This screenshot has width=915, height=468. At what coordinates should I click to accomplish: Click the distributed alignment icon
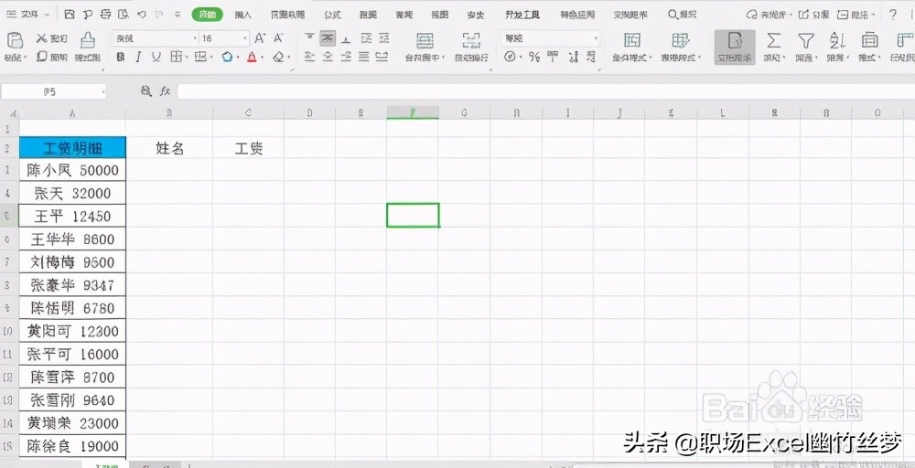click(x=382, y=57)
